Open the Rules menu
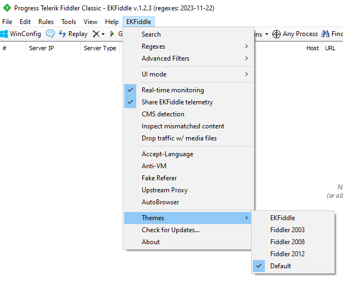The height and width of the screenshot is (283, 343). point(46,22)
